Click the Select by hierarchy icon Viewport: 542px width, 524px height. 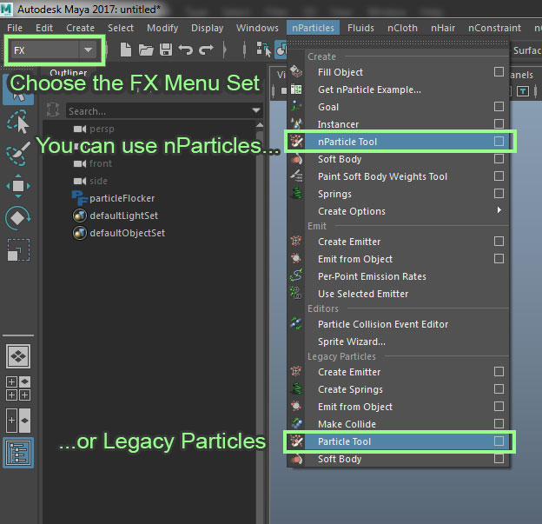(264, 50)
